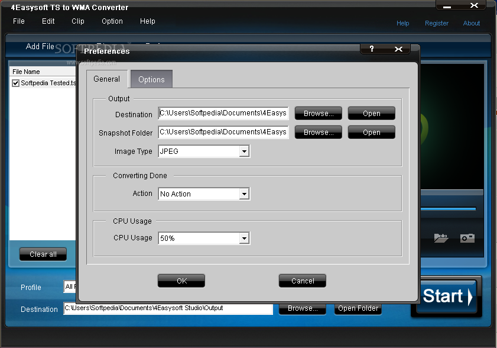
Task: Expand the Action dropdown
Action: pos(244,194)
